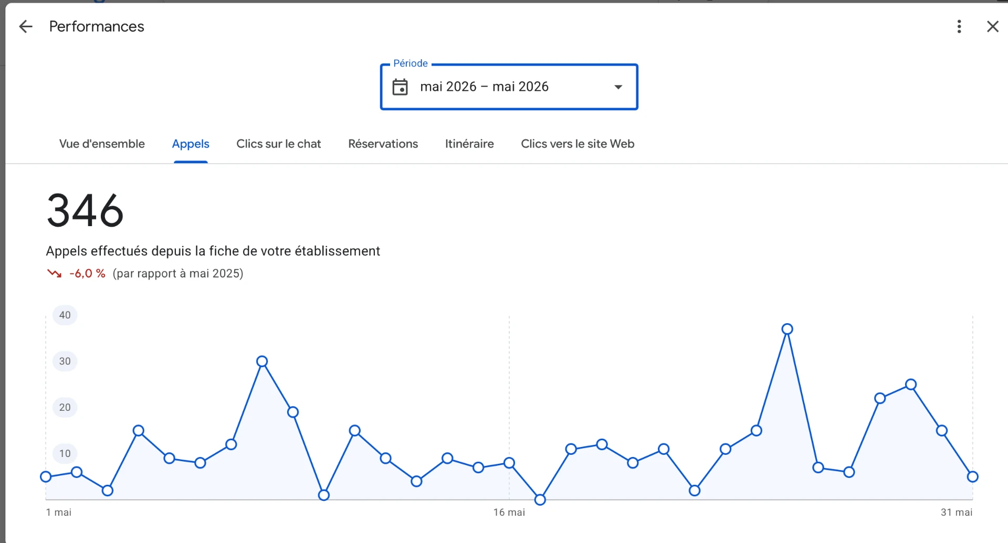1008x543 pixels.
Task: Switch to the Réservations tab
Action: [x=383, y=144]
